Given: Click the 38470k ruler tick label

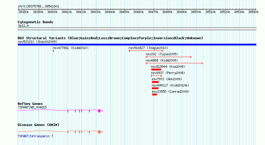Looking at the screenshot, I should click(x=153, y=12).
